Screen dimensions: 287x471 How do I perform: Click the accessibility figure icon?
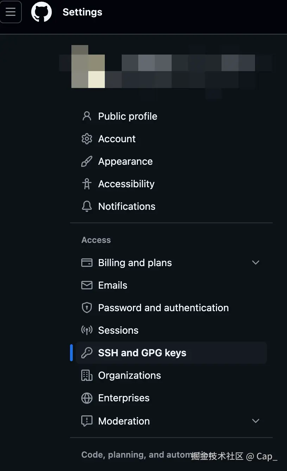87,184
